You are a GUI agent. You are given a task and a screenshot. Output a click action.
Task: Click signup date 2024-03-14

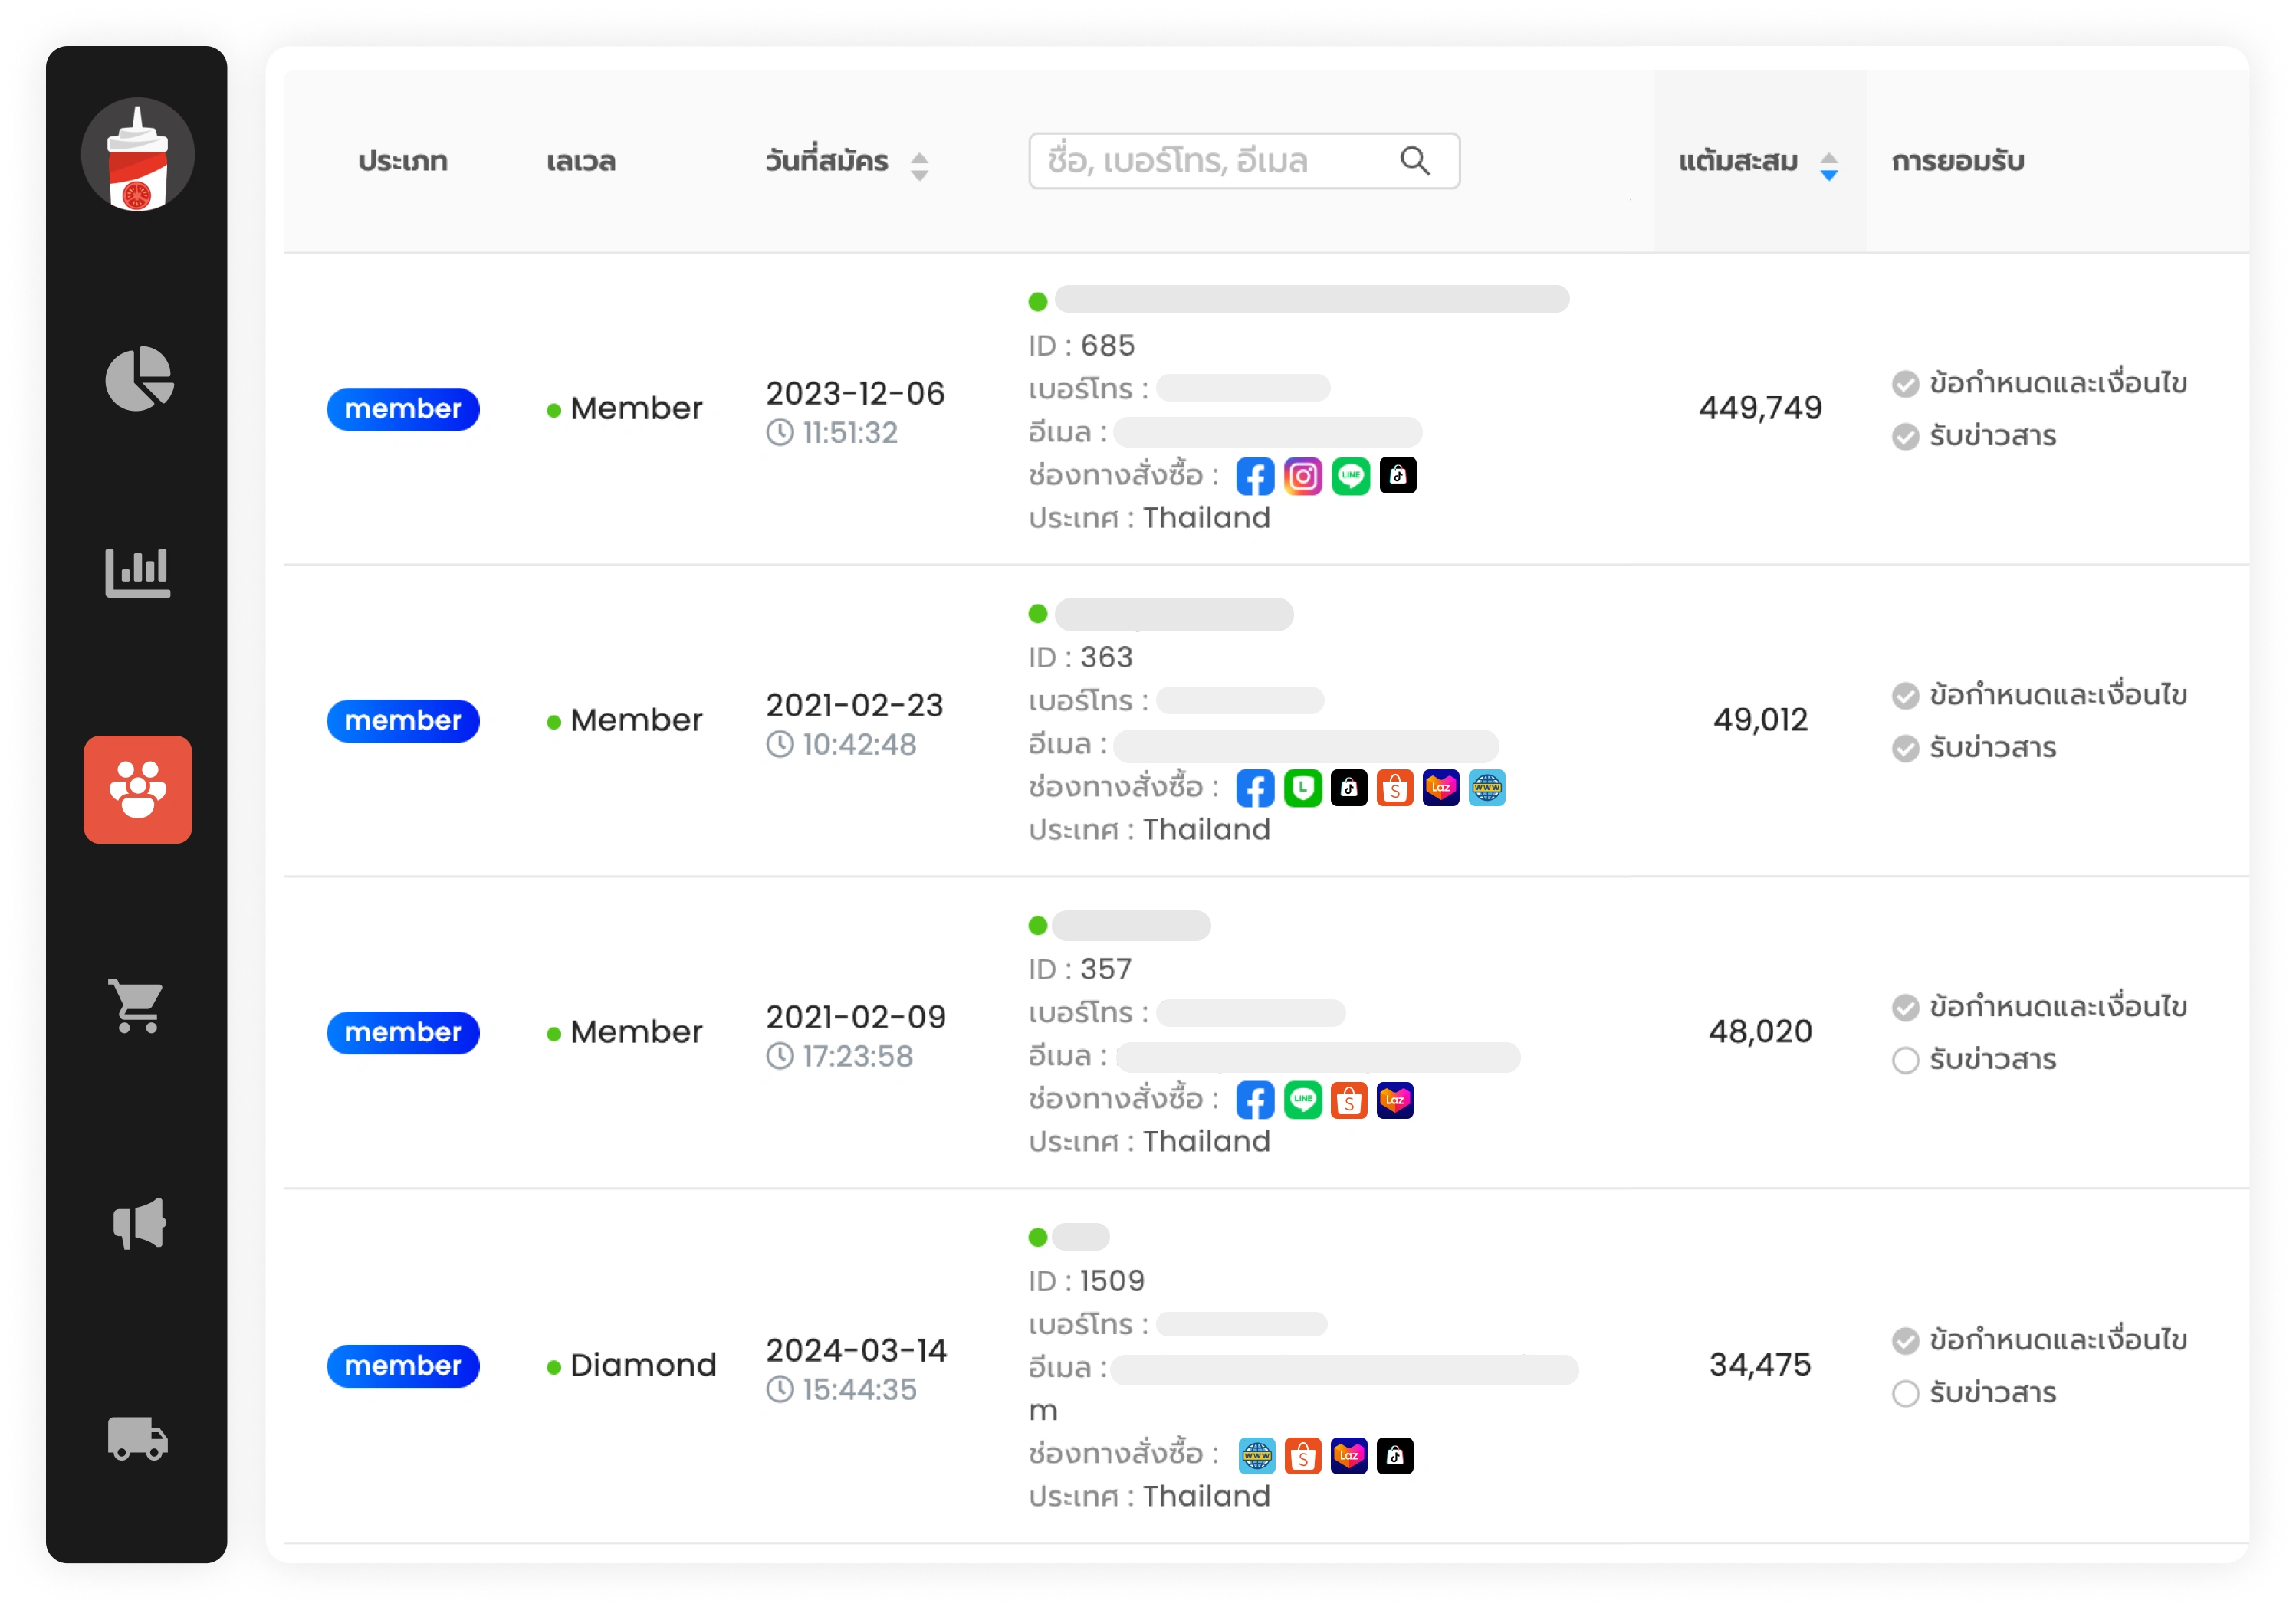[856, 1350]
